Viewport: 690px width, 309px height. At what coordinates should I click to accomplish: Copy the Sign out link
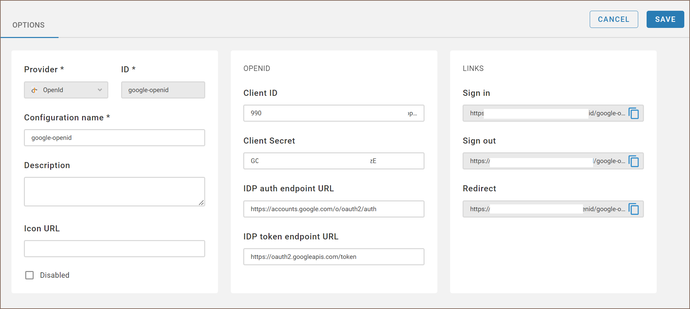(634, 161)
